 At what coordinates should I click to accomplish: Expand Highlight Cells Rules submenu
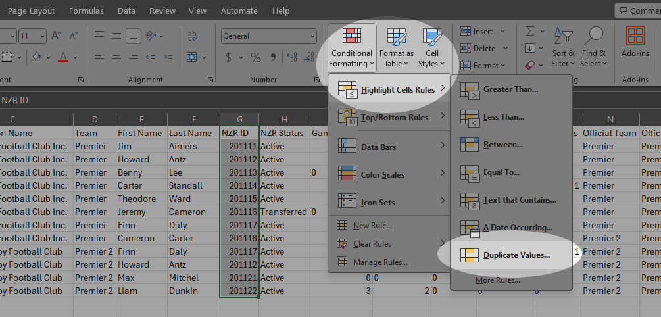click(x=389, y=89)
